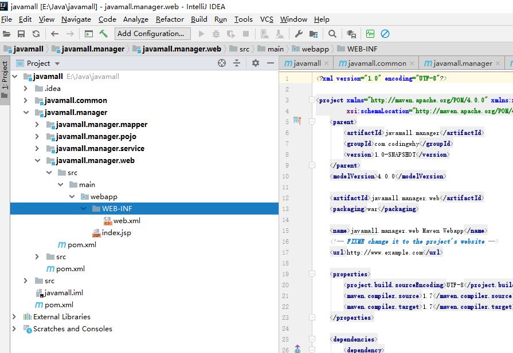Screen dimensions: 513x353
Task: Click the Search Everywhere magnifier icon
Action: (332, 34)
